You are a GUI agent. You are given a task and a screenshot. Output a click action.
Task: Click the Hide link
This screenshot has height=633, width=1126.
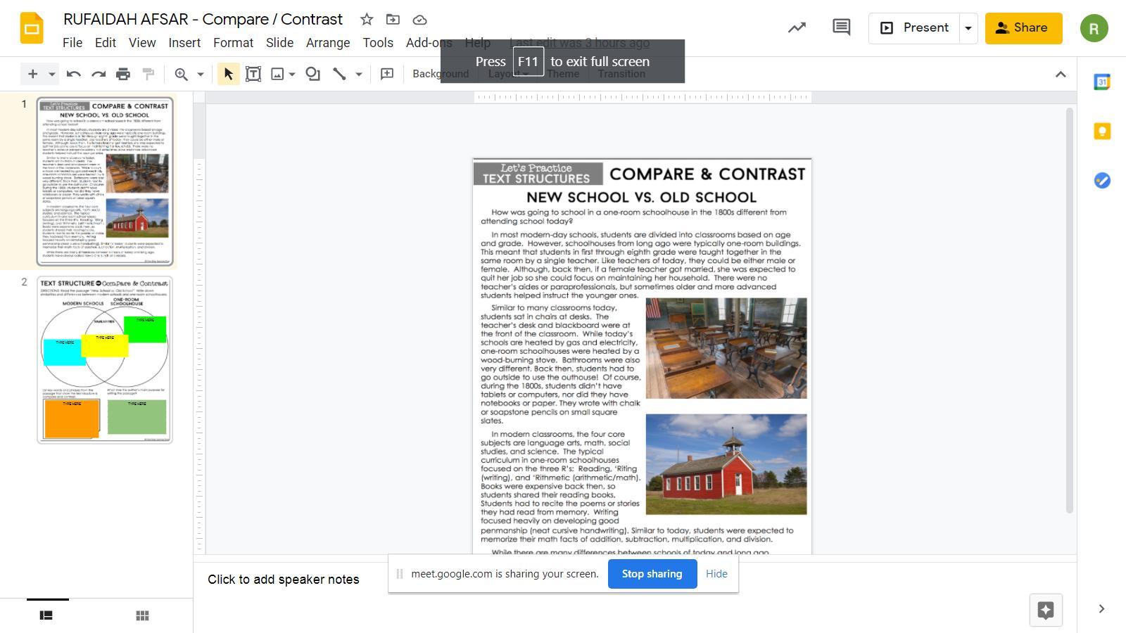tap(716, 574)
